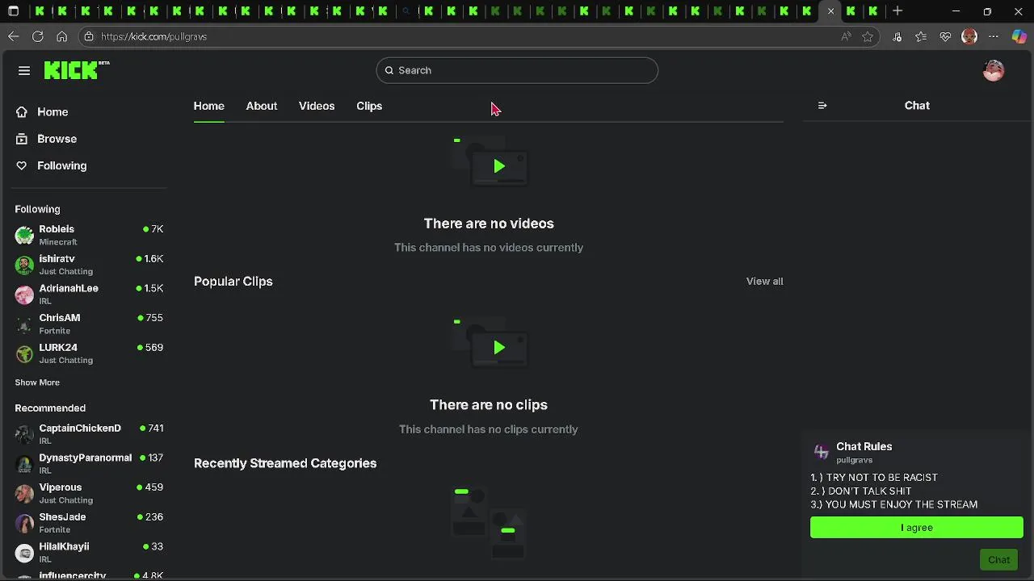Screen dimensions: 1034x581
Task: Open a new browser tab
Action: pos(897,11)
